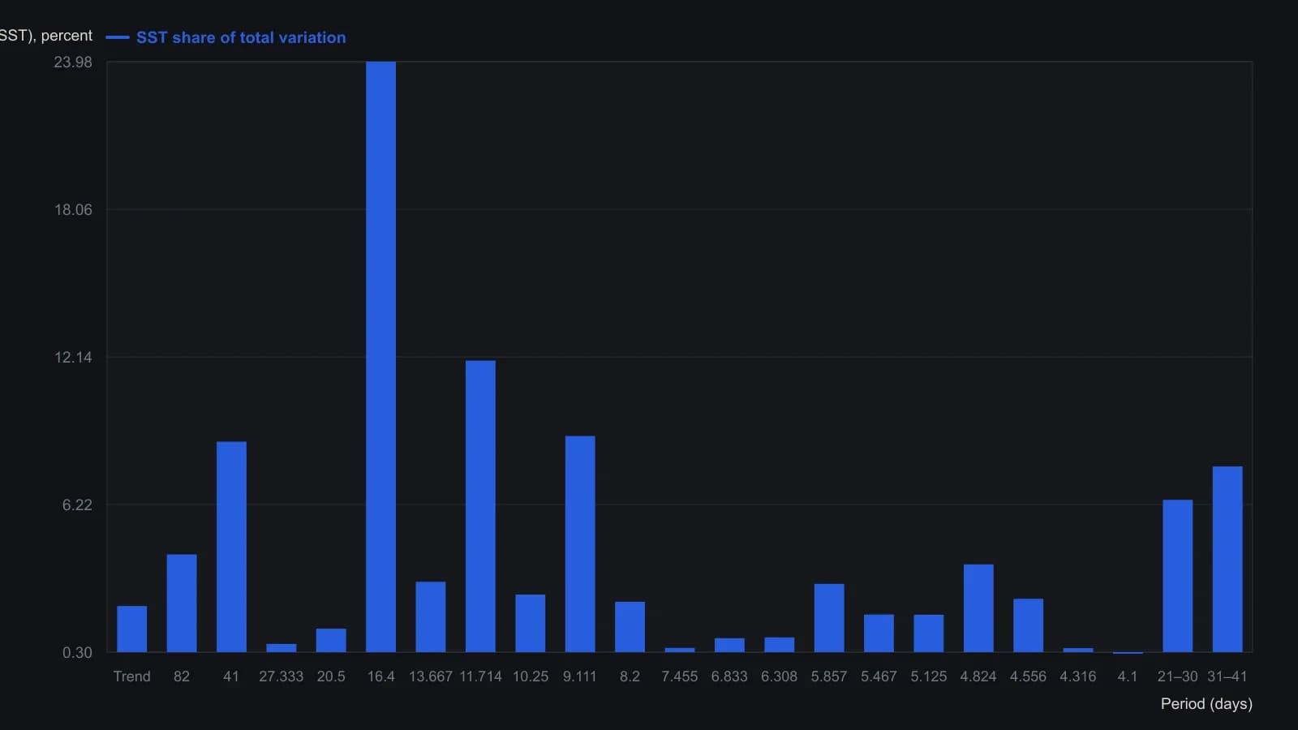
Task: Click the y-axis value 12.14
Action: point(73,358)
